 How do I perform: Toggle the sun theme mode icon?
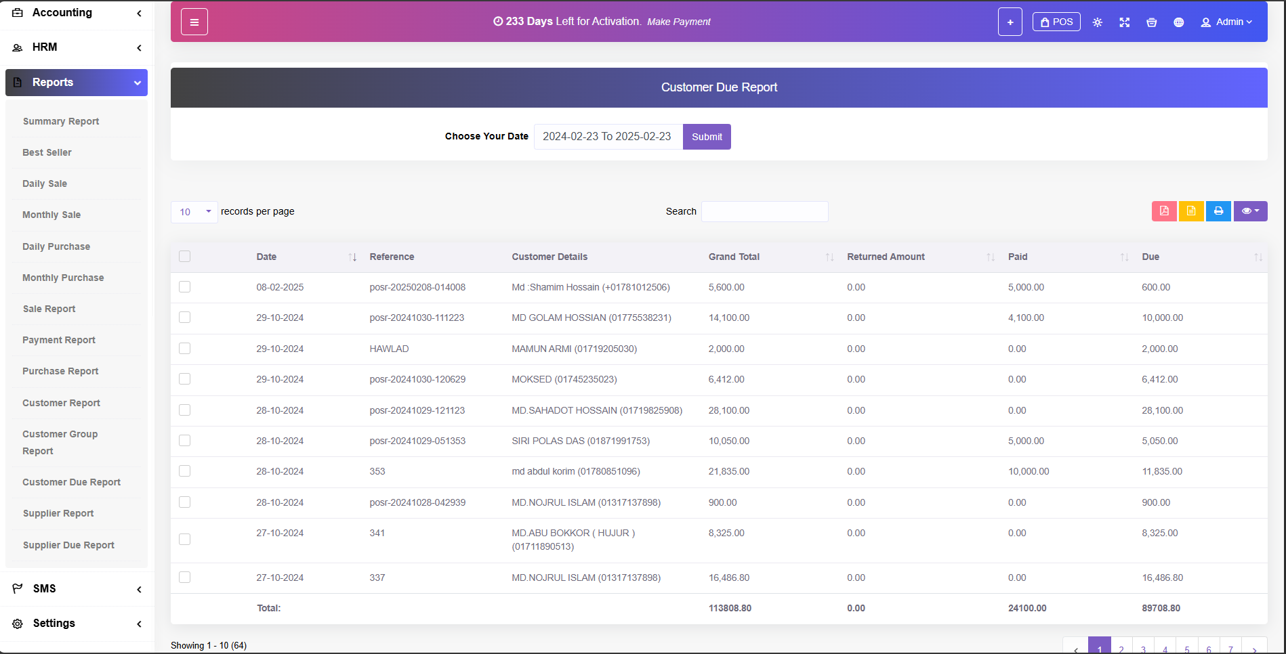pos(1097,22)
